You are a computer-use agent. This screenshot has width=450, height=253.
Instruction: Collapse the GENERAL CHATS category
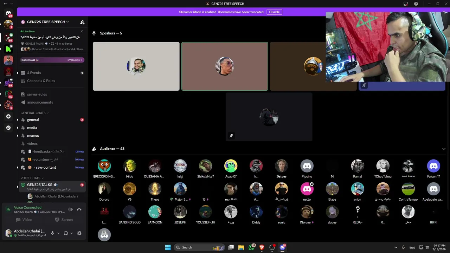(34, 113)
